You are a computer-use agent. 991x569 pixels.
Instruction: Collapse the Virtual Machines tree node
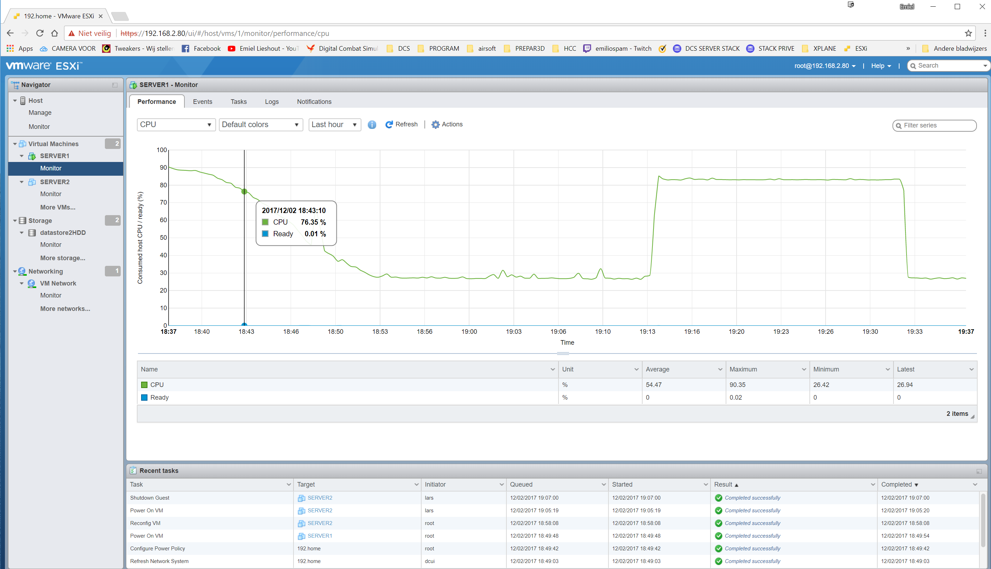click(15, 144)
